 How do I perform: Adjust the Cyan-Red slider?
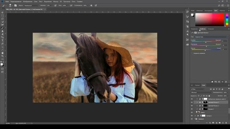click(x=206, y=42)
